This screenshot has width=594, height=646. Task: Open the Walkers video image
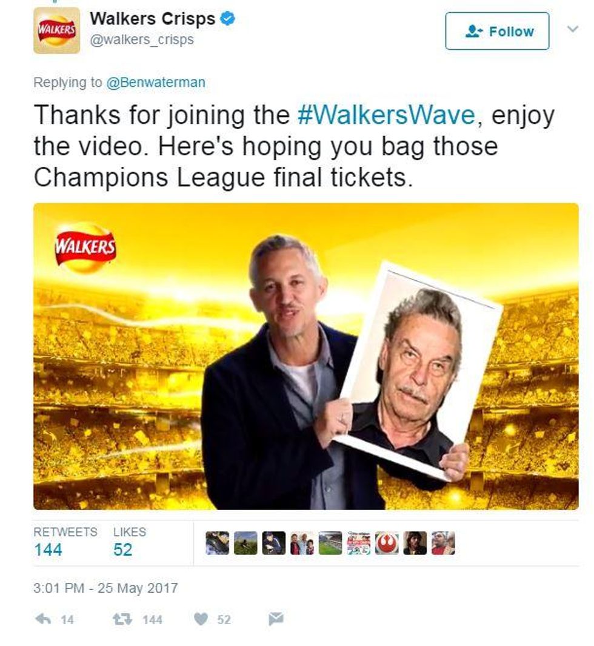click(x=306, y=357)
